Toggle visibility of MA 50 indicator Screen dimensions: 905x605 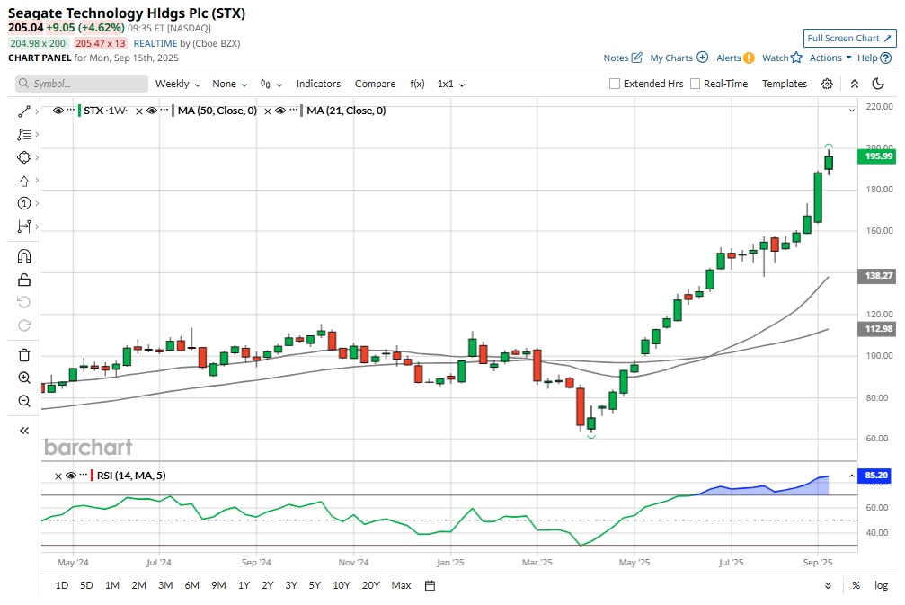[x=152, y=111]
